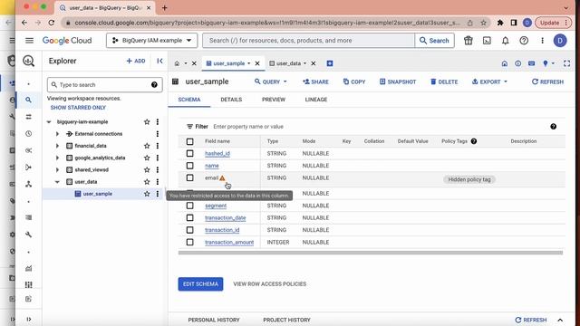Open the help question mark menu
This screenshot has width=580, height=326.
tap(524, 41)
